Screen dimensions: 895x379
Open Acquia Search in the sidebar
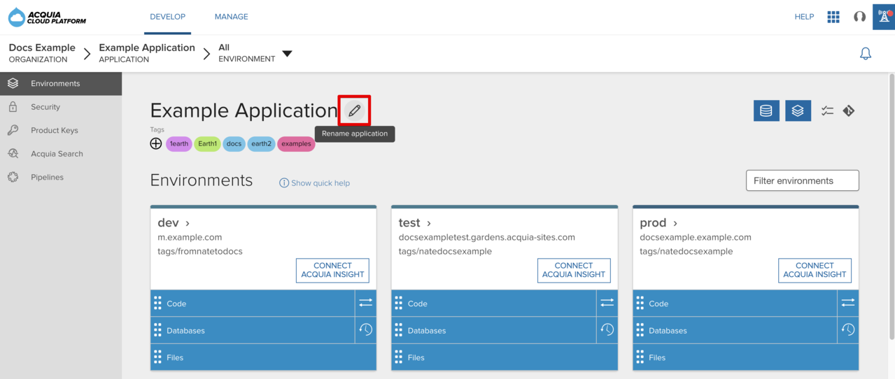click(x=61, y=154)
